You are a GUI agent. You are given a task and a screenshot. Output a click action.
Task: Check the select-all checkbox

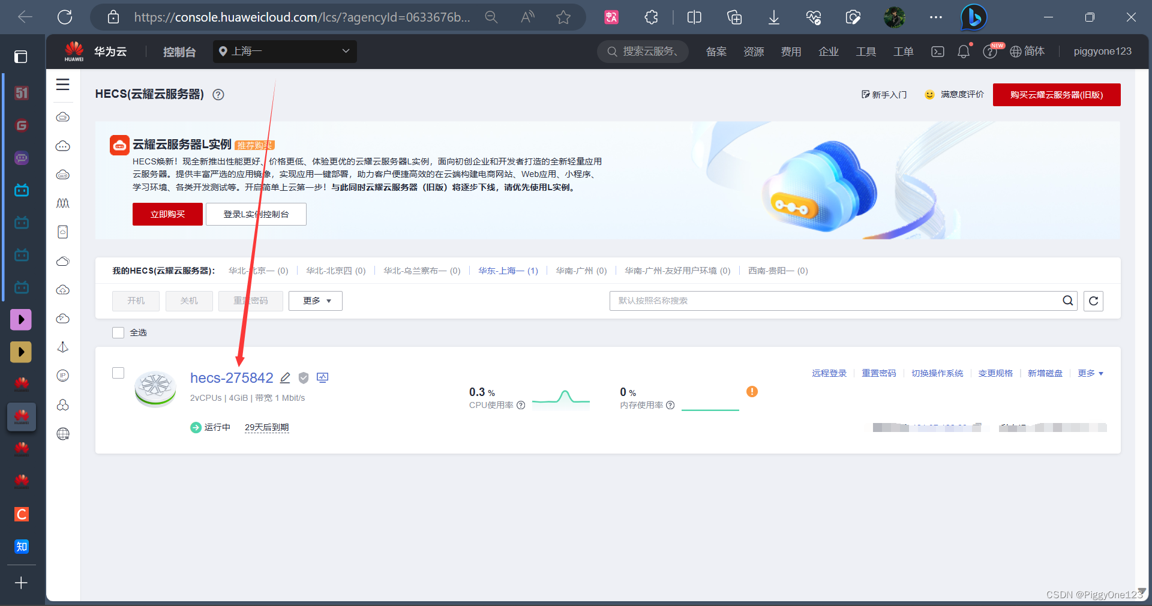coord(118,333)
